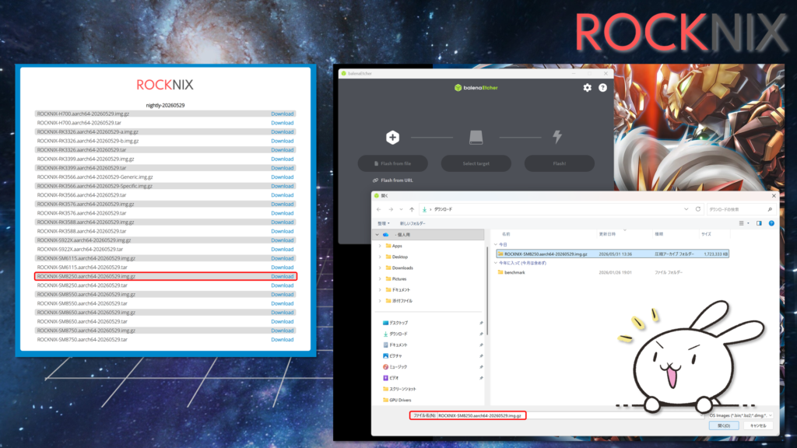
Task: Click キャンセル to cancel file dialog
Action: 758,425
